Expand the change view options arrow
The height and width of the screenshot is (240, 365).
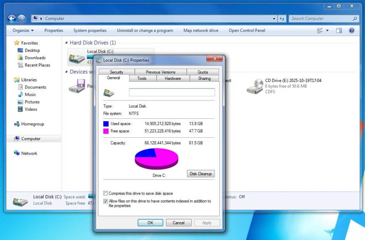(x=327, y=31)
